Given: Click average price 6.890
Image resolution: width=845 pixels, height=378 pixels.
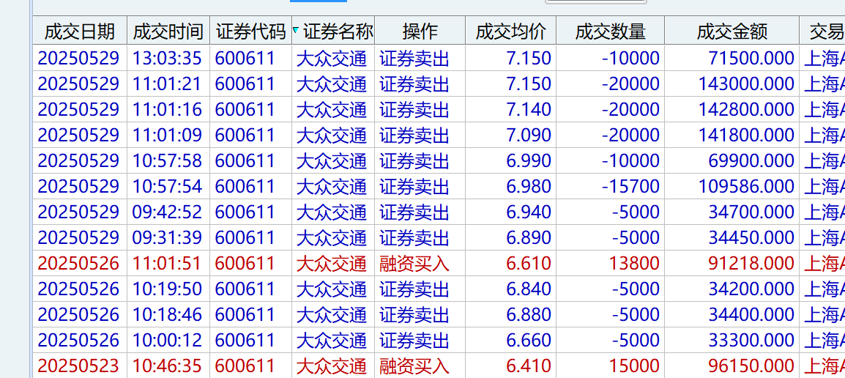Looking at the screenshot, I should 529,237.
